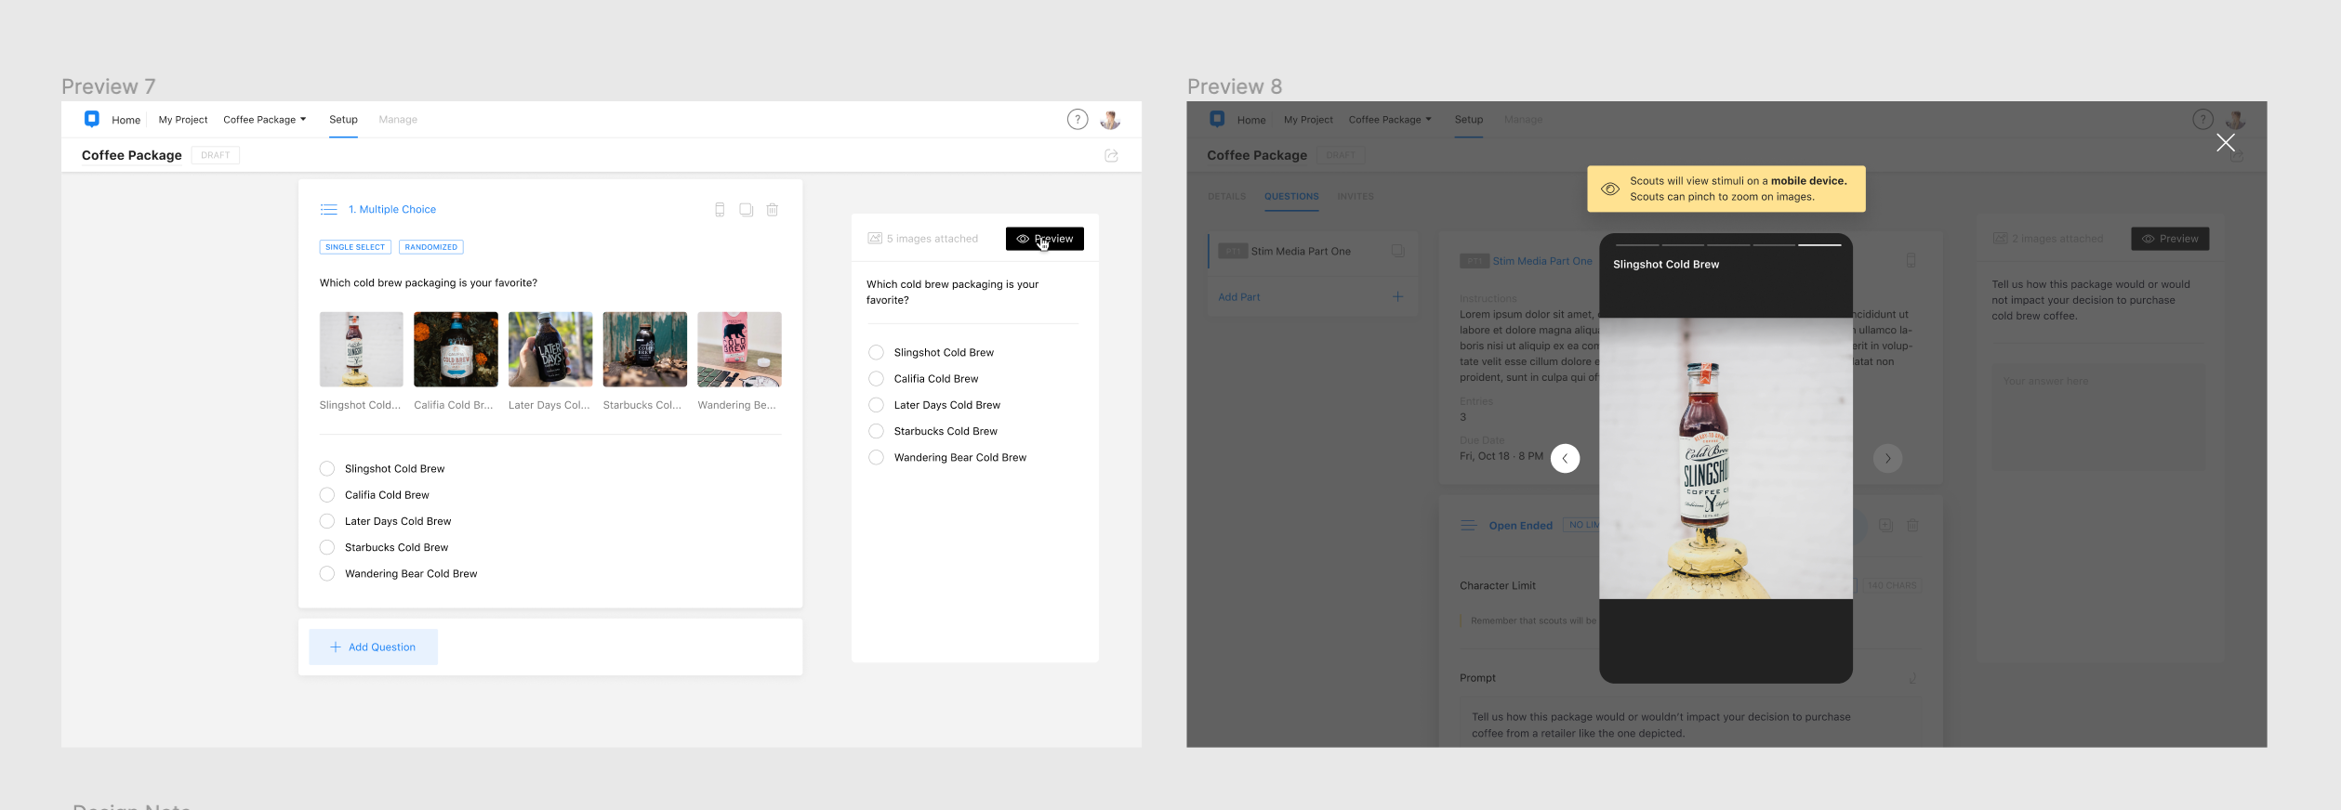Open Wandering Bear thumbnail
The image size is (2341, 810).
739,349
